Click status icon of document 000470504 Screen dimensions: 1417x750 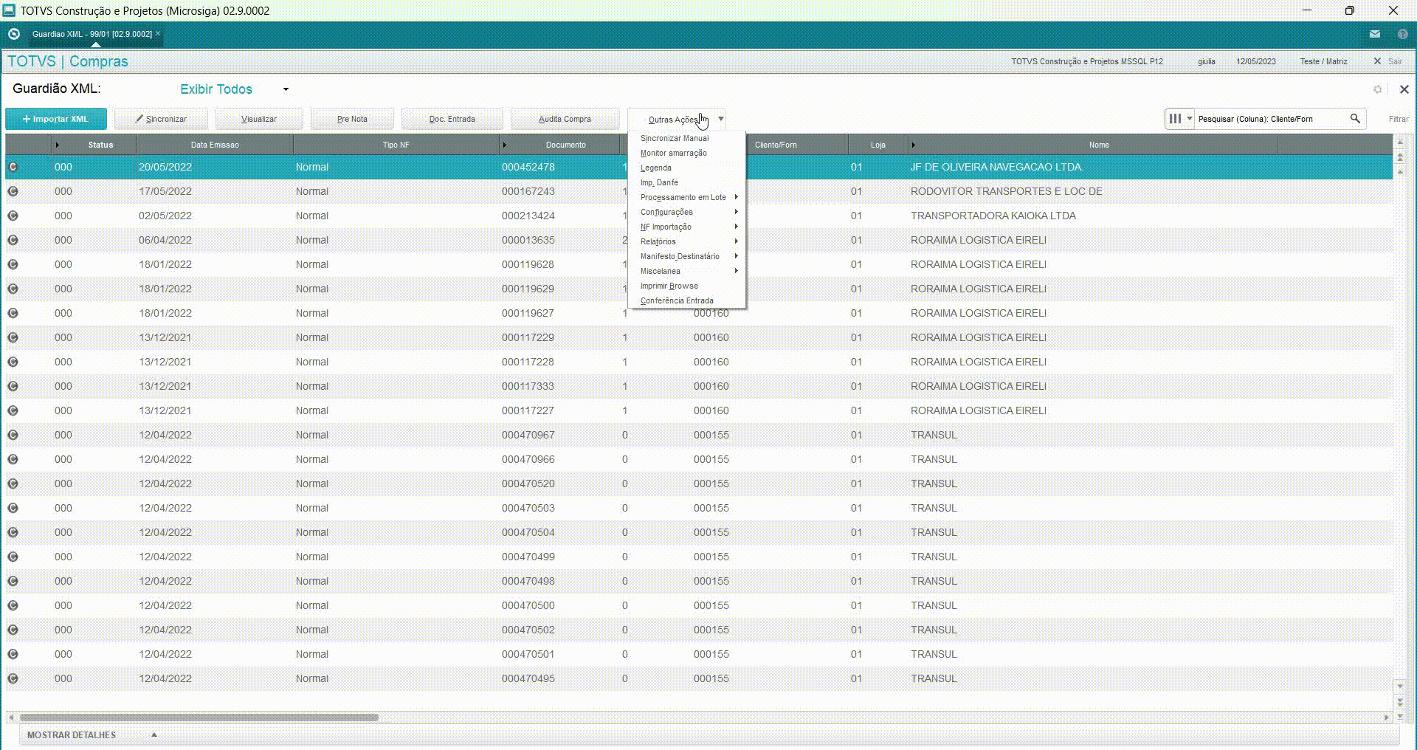click(13, 532)
